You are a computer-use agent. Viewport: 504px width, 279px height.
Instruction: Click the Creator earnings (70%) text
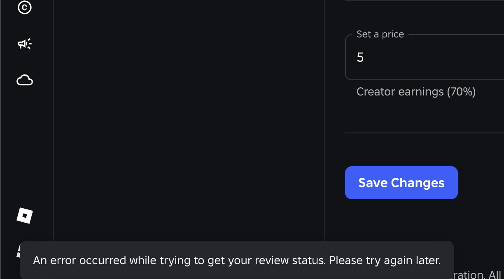[x=416, y=91]
